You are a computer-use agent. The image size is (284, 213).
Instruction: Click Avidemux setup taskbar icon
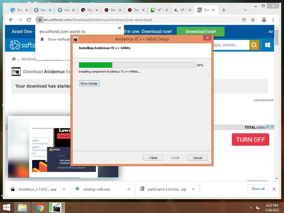pyautogui.click(x=57, y=207)
